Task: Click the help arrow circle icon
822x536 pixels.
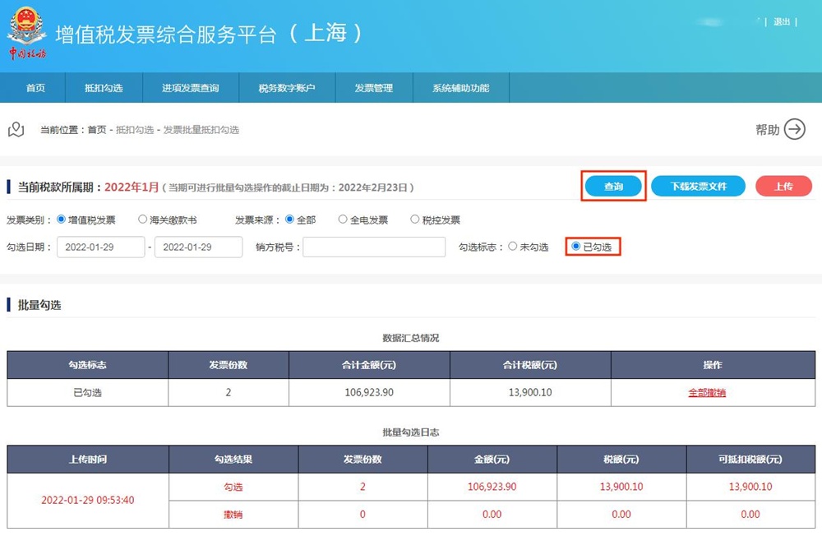Action: point(794,130)
